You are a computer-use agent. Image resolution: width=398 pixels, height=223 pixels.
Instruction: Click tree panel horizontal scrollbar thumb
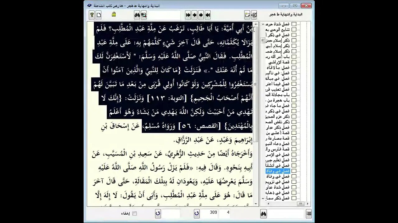coord(300,204)
